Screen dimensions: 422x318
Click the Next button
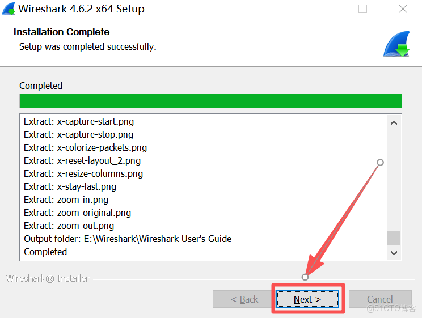tap(307, 299)
